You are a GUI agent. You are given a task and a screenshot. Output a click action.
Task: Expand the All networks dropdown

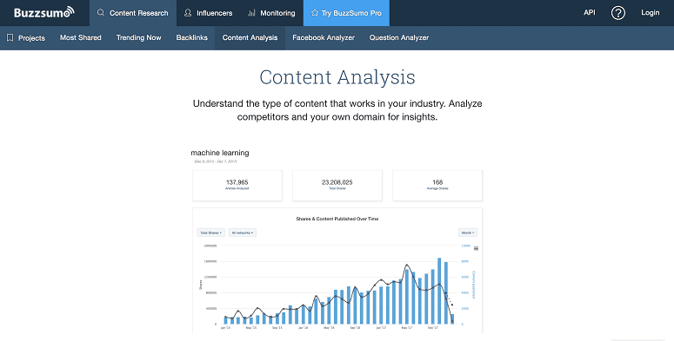[x=243, y=233]
